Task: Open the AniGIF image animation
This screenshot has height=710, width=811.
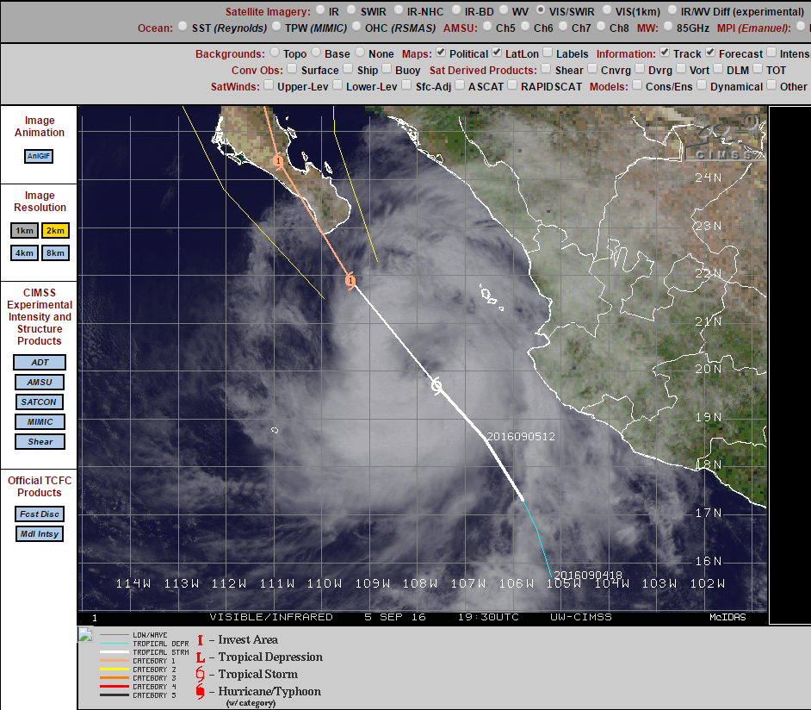Action: click(x=39, y=156)
